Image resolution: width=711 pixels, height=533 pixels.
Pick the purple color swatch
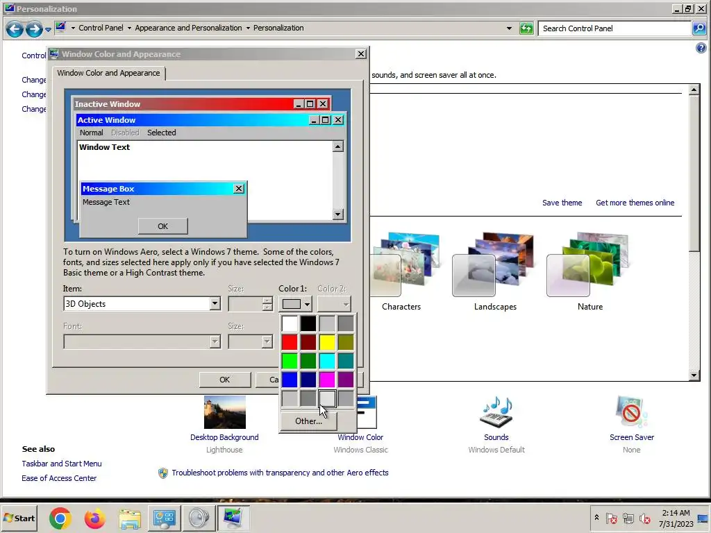(x=346, y=380)
